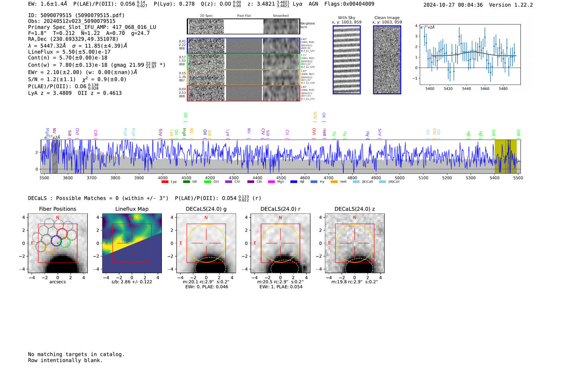Click the EWr = 2.10(±2.00) line
The height and width of the screenshot is (382, 561).
tap(83, 72)
